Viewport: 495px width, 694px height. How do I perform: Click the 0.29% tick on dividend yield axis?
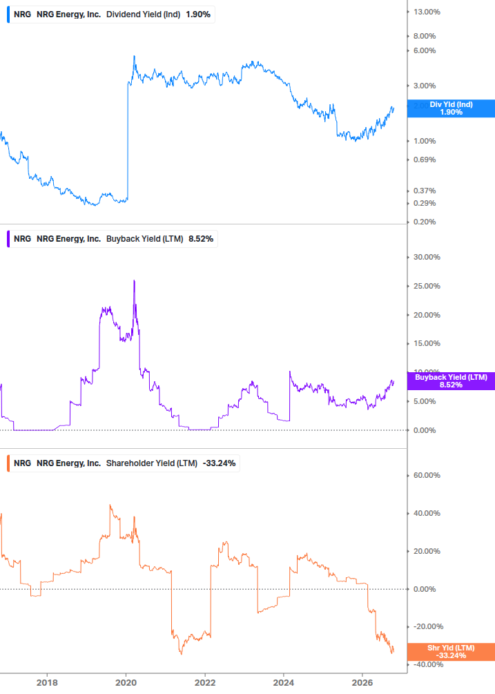[425, 203]
